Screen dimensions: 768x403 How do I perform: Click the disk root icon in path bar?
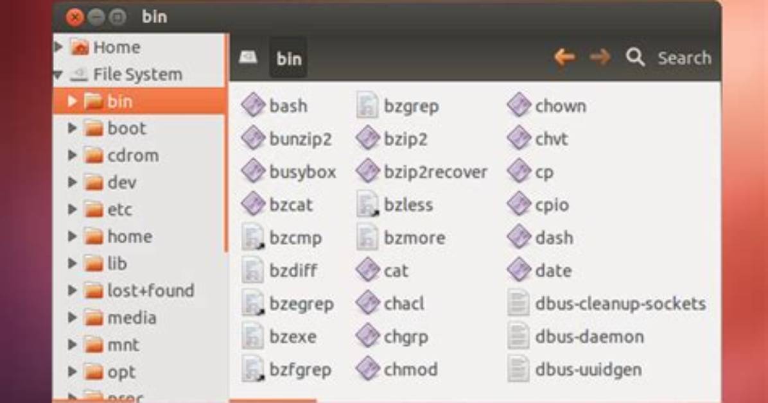248,58
